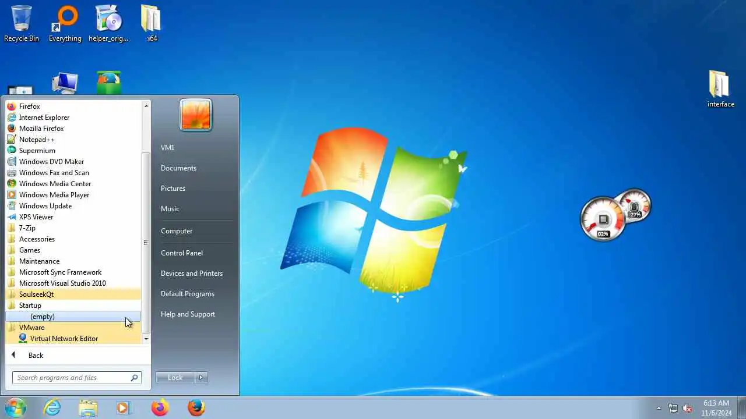Screen dimensions: 746x419
Task: Open Computer from Start menu
Action: [x=177, y=231]
